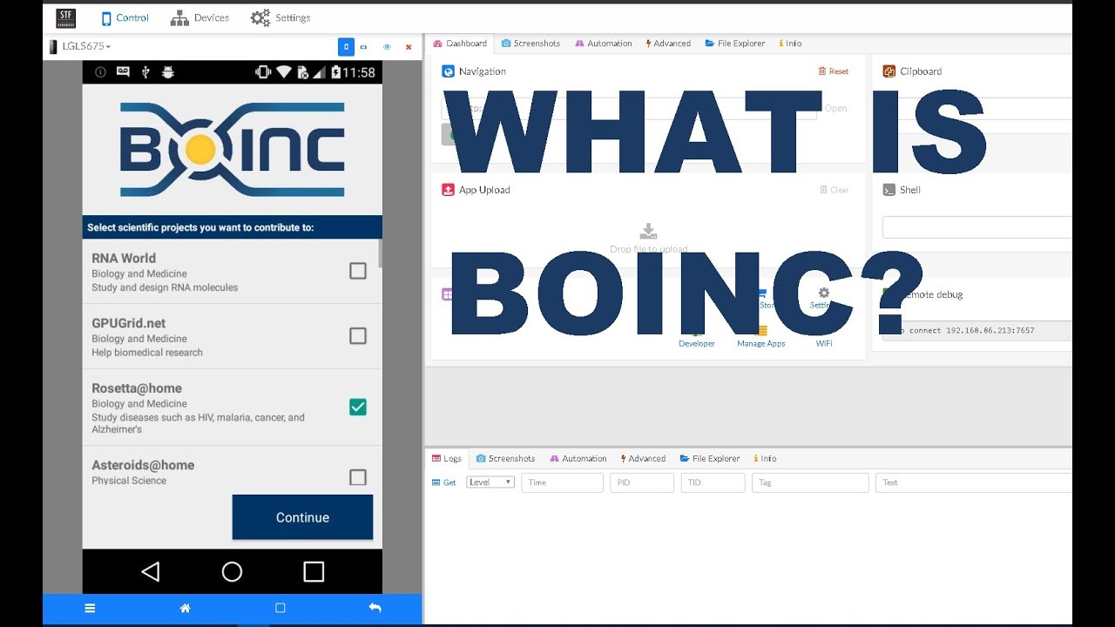Viewport: 1115px width, 627px height.
Task: Open the upper File Explorer tab
Action: (735, 44)
